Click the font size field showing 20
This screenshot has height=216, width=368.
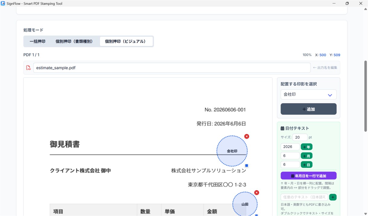(x=300, y=137)
